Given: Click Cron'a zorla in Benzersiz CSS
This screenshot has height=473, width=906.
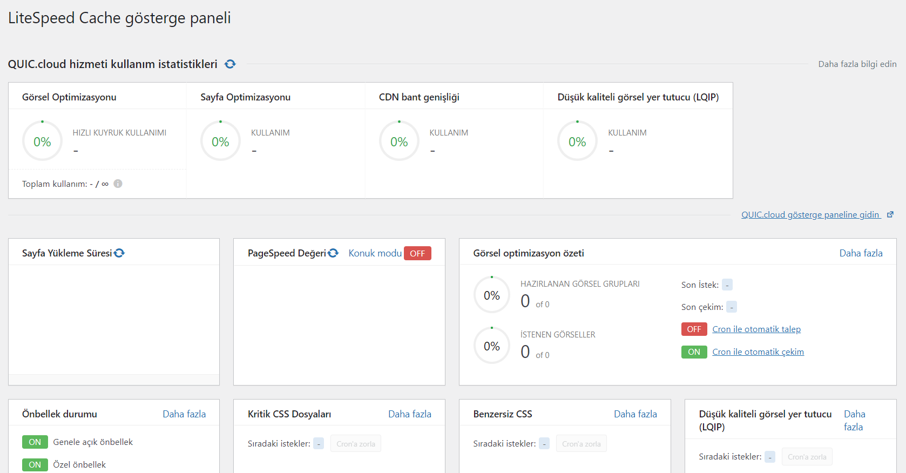Looking at the screenshot, I should (582, 443).
